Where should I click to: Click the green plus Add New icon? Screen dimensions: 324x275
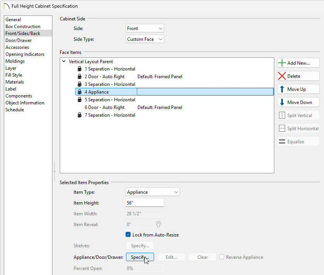(282, 63)
